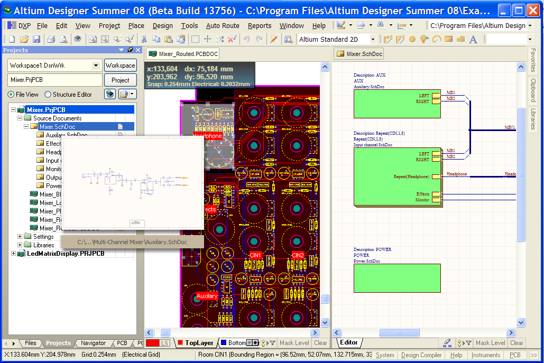Expand the Settings folder
This screenshot has height=363, width=544.
(x=20, y=237)
